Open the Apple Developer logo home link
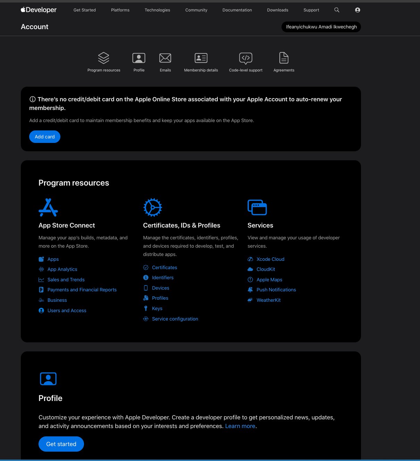The width and height of the screenshot is (420, 461). tap(39, 10)
